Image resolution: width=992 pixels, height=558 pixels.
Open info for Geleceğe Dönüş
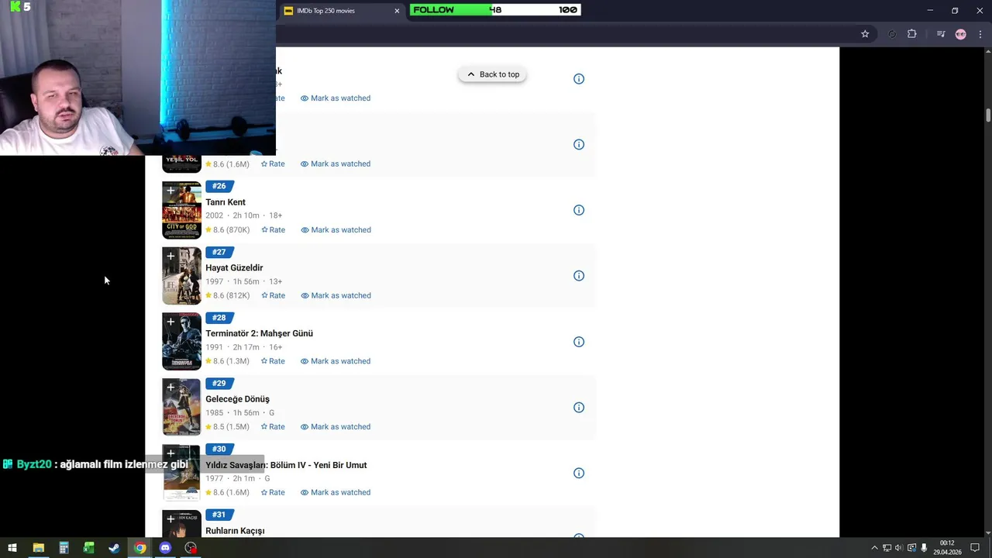click(x=579, y=408)
